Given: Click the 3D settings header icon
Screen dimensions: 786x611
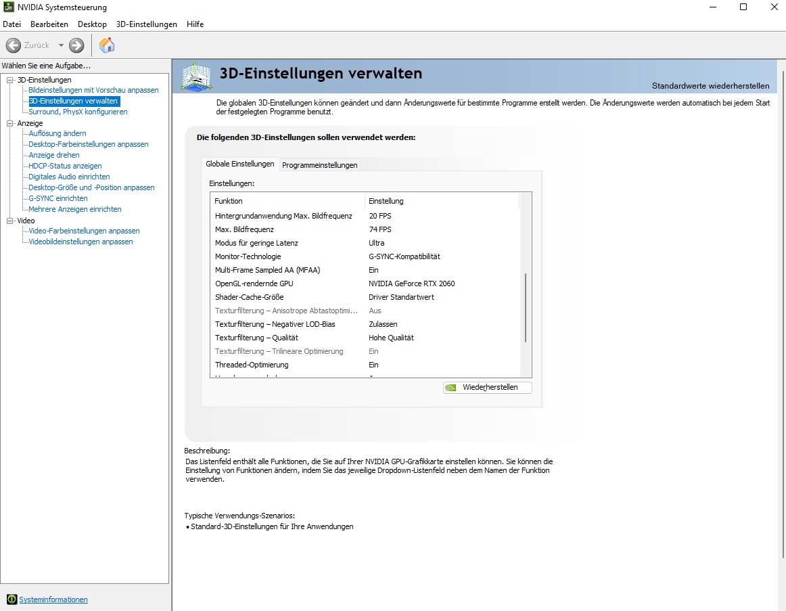Looking at the screenshot, I should tap(196, 76).
